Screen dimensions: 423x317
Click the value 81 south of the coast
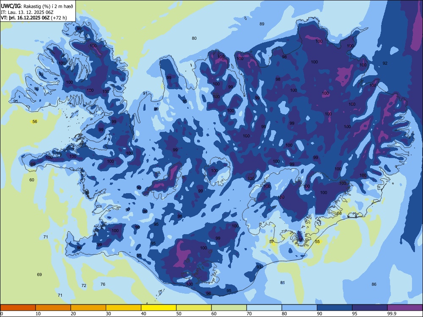tap(283, 283)
